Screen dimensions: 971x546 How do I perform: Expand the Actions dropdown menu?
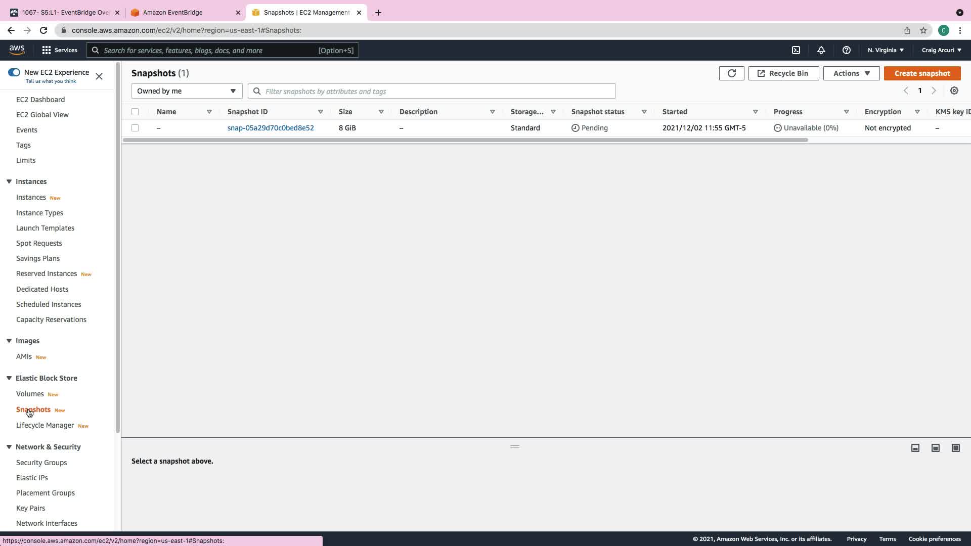pos(851,73)
